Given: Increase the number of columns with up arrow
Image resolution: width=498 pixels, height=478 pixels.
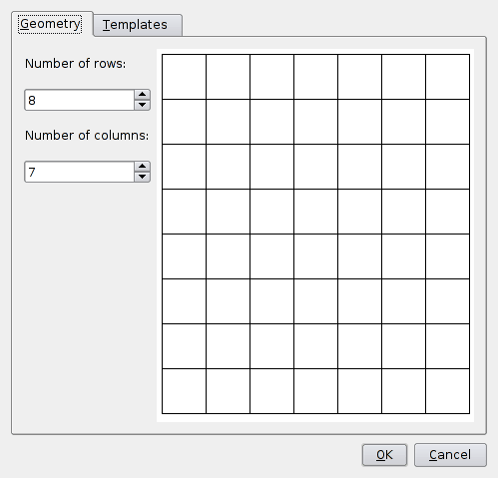Looking at the screenshot, I should pos(143,167).
